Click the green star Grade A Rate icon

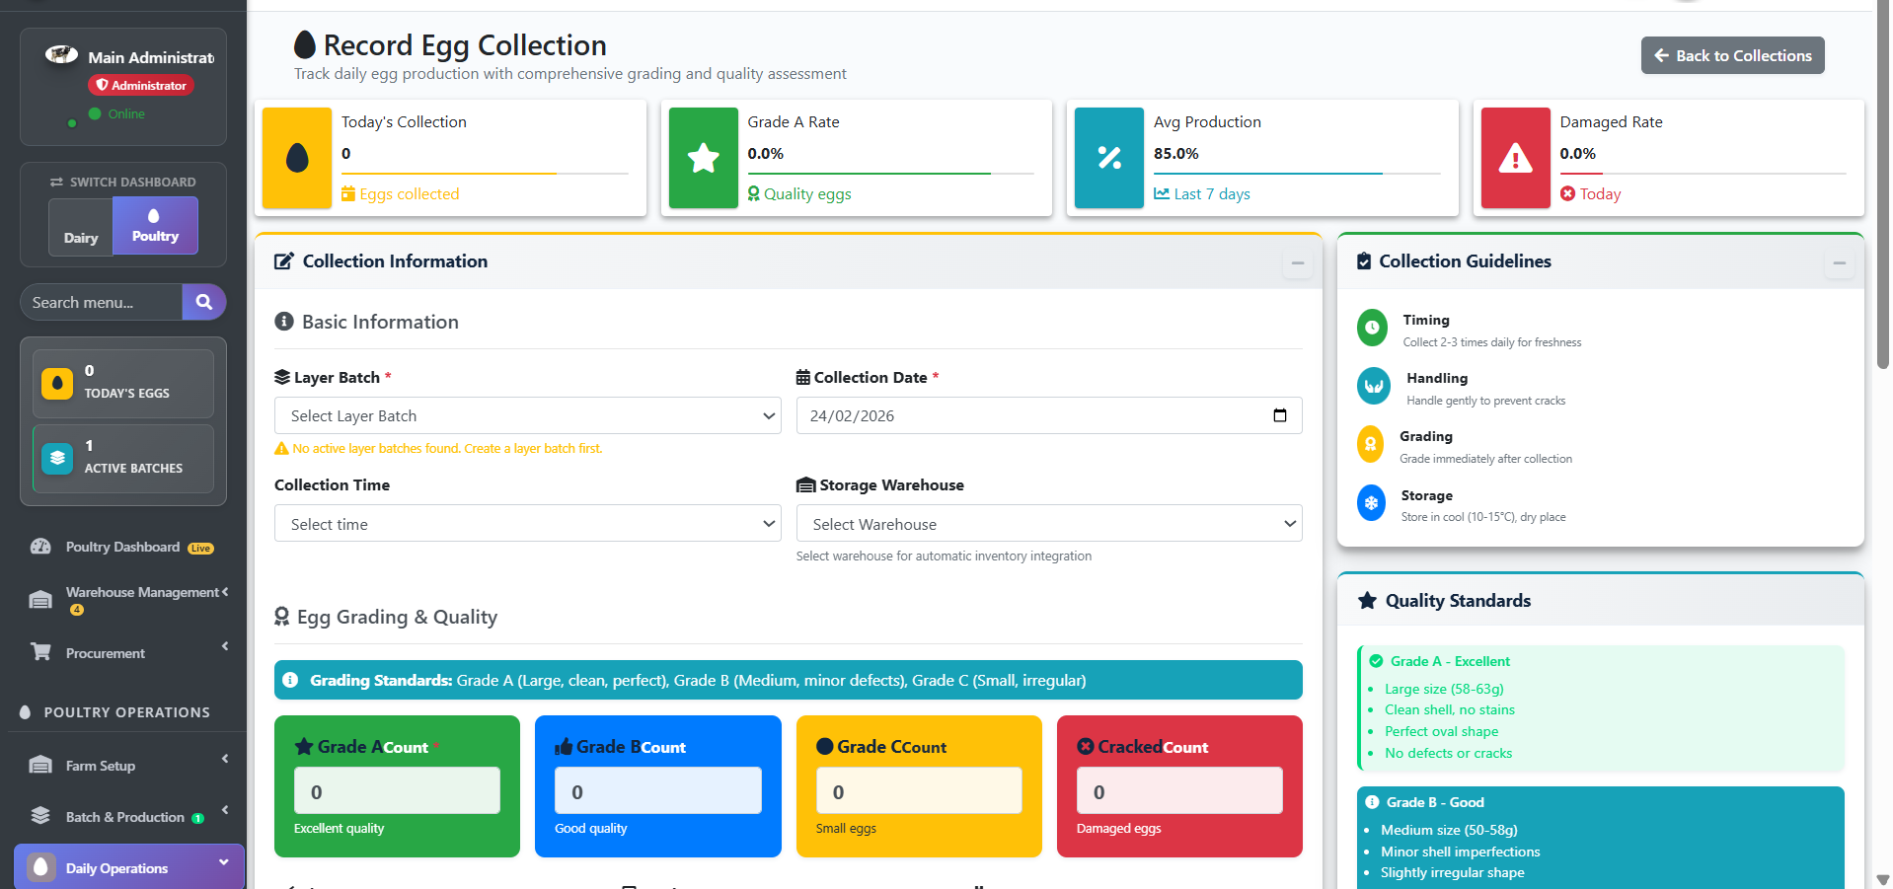coord(703,158)
